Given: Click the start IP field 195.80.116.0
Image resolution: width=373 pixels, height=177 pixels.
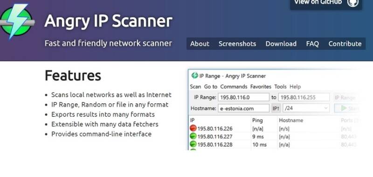Looking at the screenshot, I should click(243, 97).
